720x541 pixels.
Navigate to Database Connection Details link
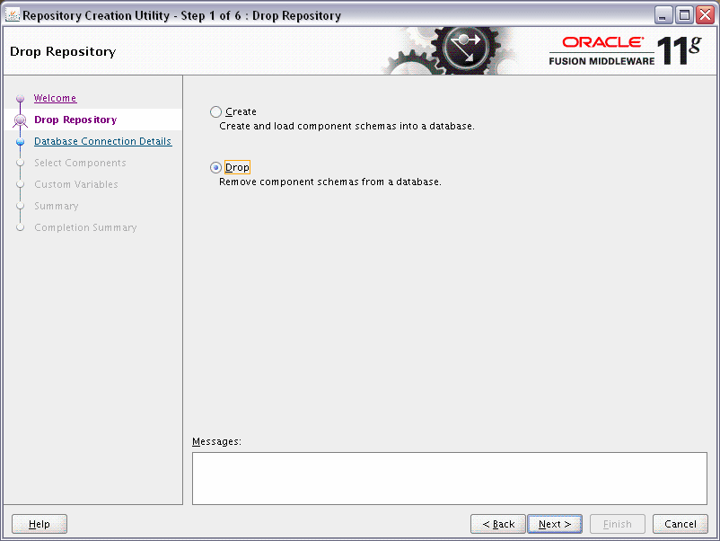tap(102, 141)
